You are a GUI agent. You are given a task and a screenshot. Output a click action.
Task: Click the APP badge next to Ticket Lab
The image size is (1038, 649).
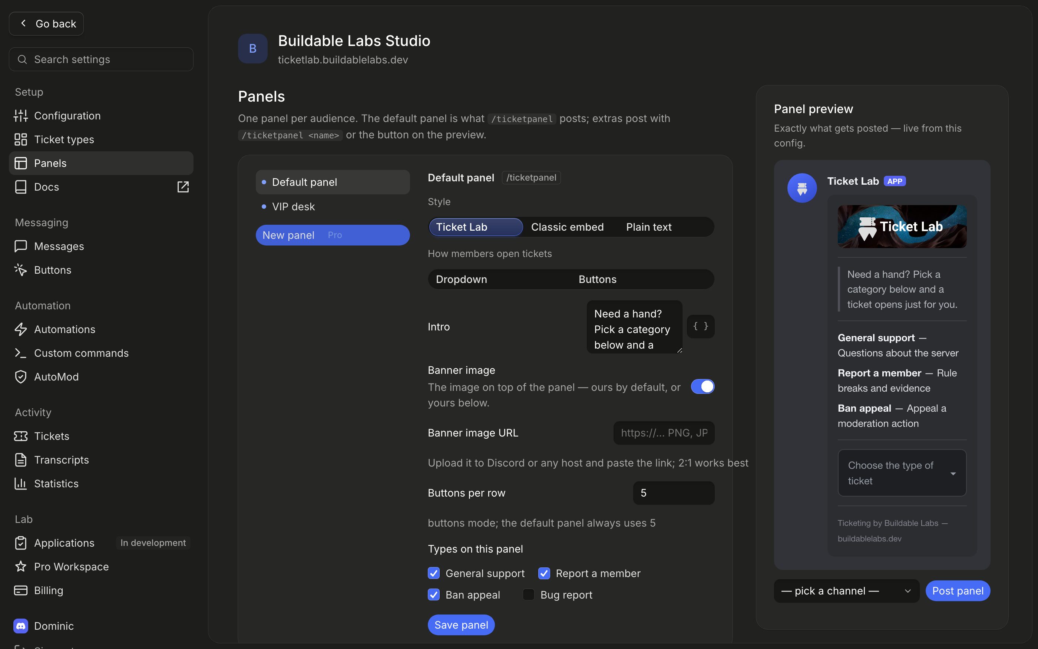point(895,181)
